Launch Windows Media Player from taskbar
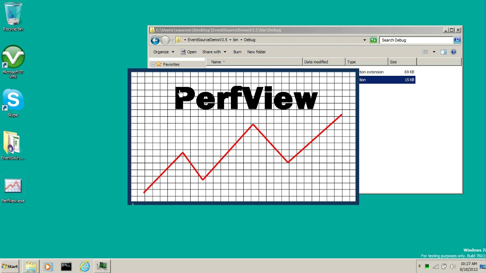This screenshot has width=486, height=273. pos(48,267)
